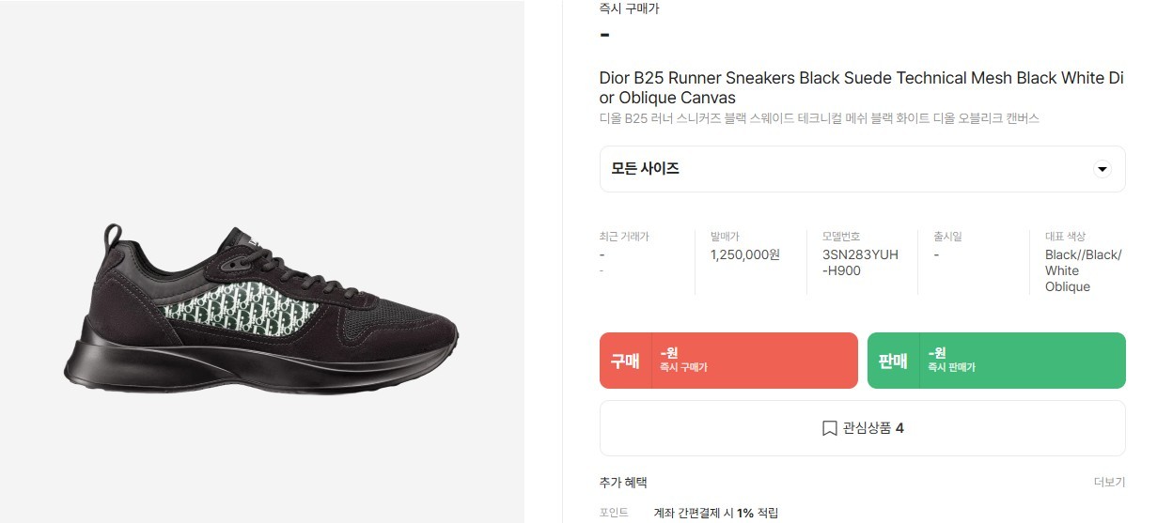Open the 모든 사이즈 size dropdown
Viewport: 1157px width, 523px height.
point(861,169)
